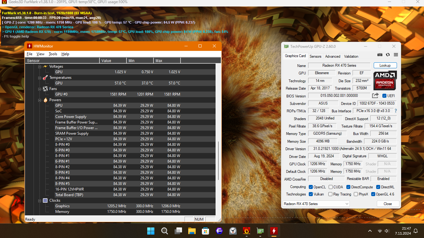
Task: Toggle the PhysX checkbox
Action: click(x=356, y=194)
